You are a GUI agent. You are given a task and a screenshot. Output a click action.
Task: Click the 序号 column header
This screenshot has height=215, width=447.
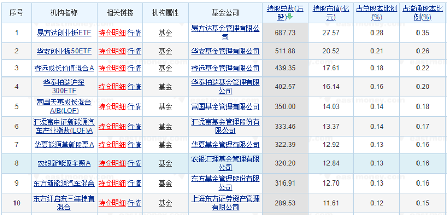point(16,13)
